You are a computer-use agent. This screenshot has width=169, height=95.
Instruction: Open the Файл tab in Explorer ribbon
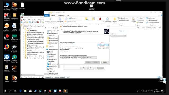(47, 16)
